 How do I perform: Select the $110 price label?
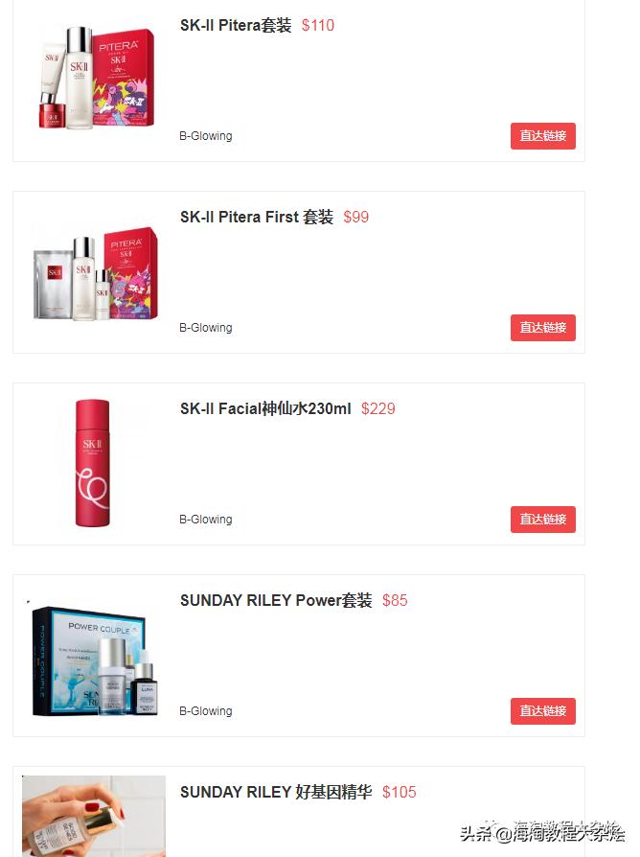(x=318, y=25)
